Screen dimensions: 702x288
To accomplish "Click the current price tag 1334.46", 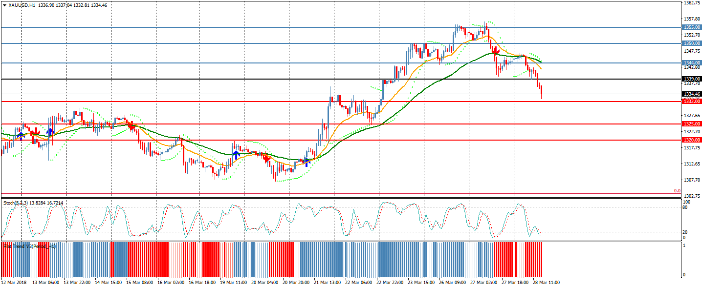I will tap(692, 94).
